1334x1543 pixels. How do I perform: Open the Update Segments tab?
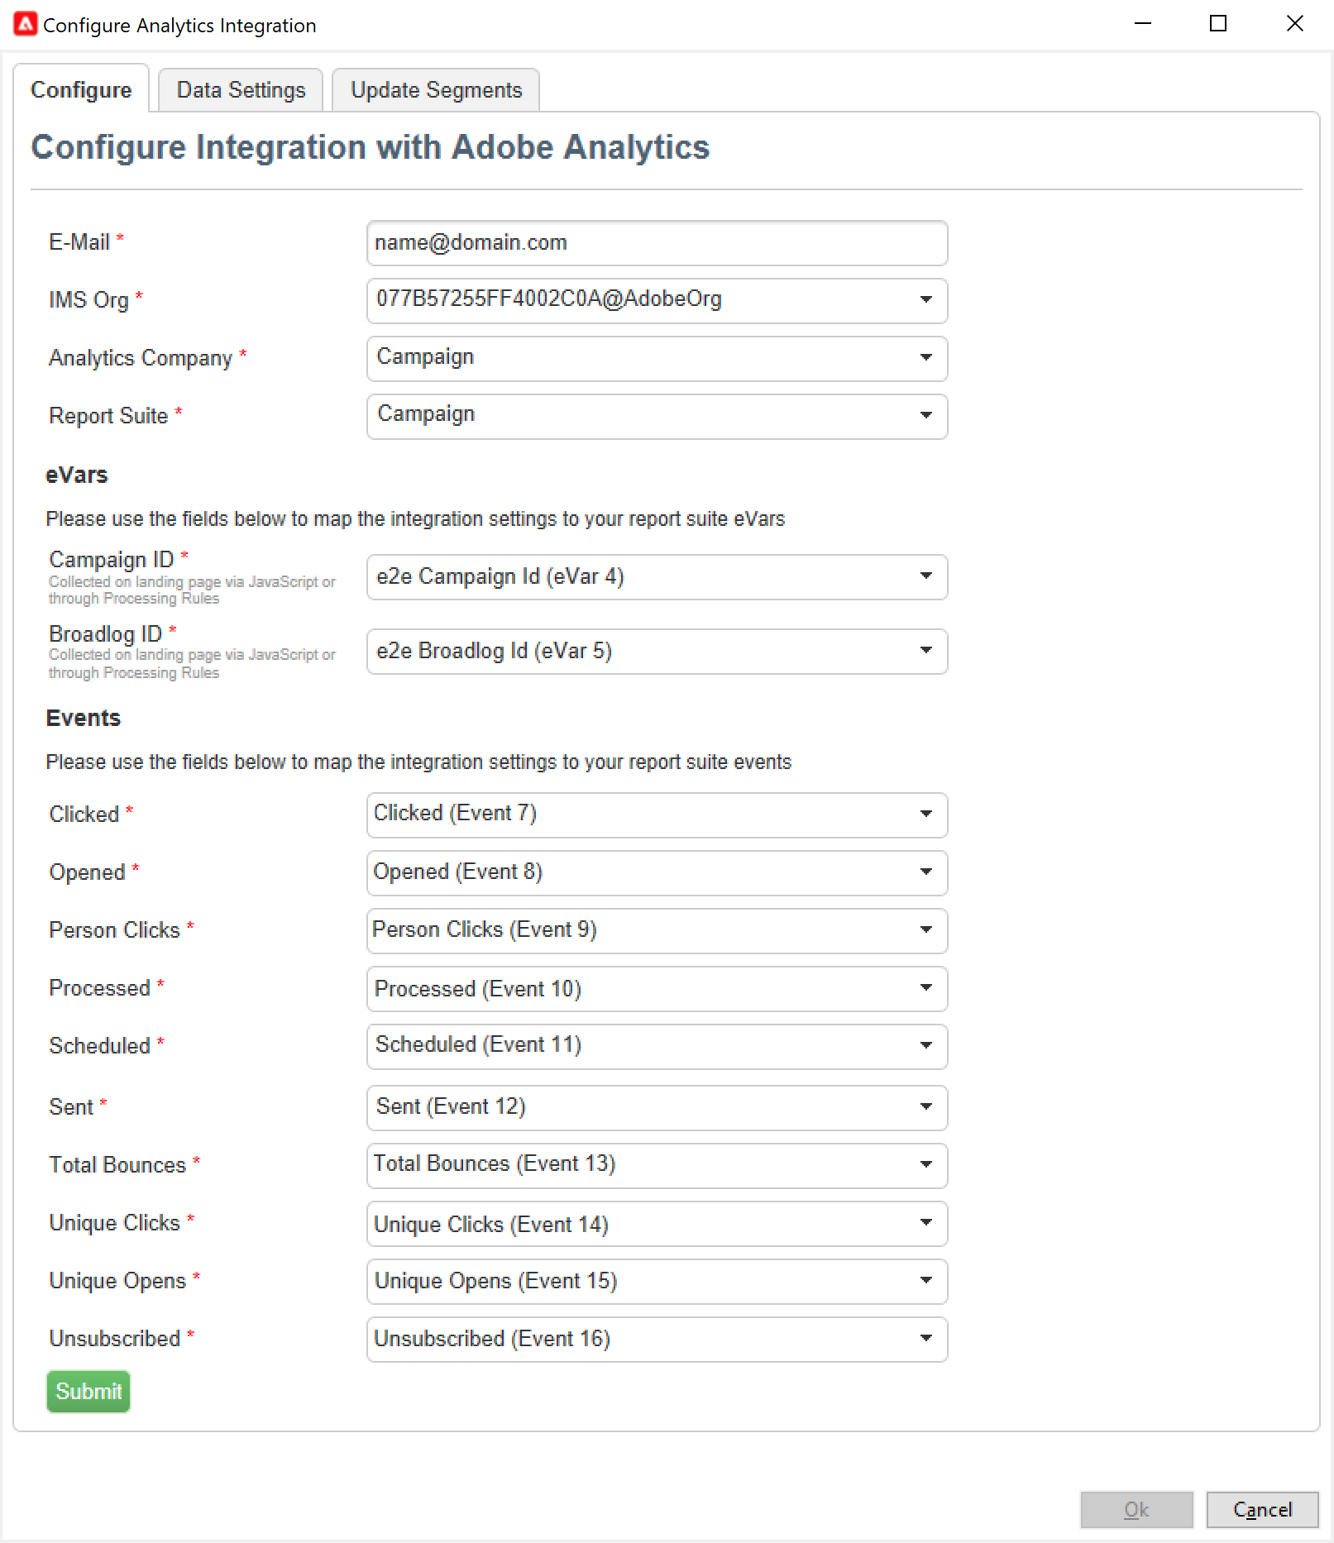436,90
